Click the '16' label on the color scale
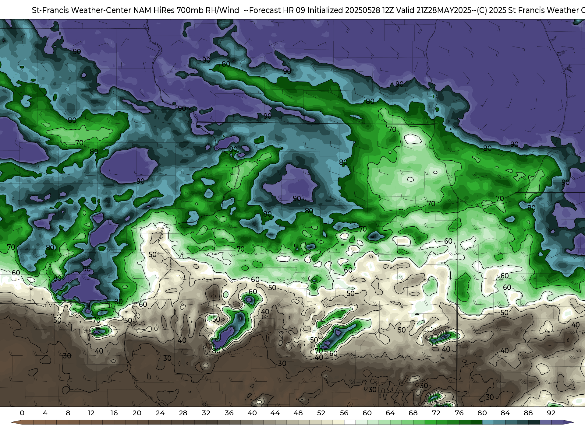 [x=114, y=413]
